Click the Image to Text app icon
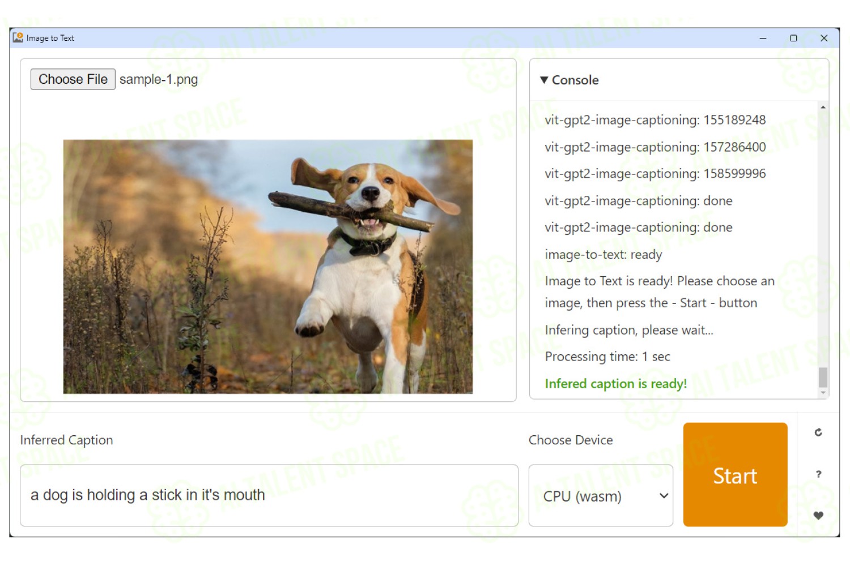850x566 pixels. tap(18, 38)
